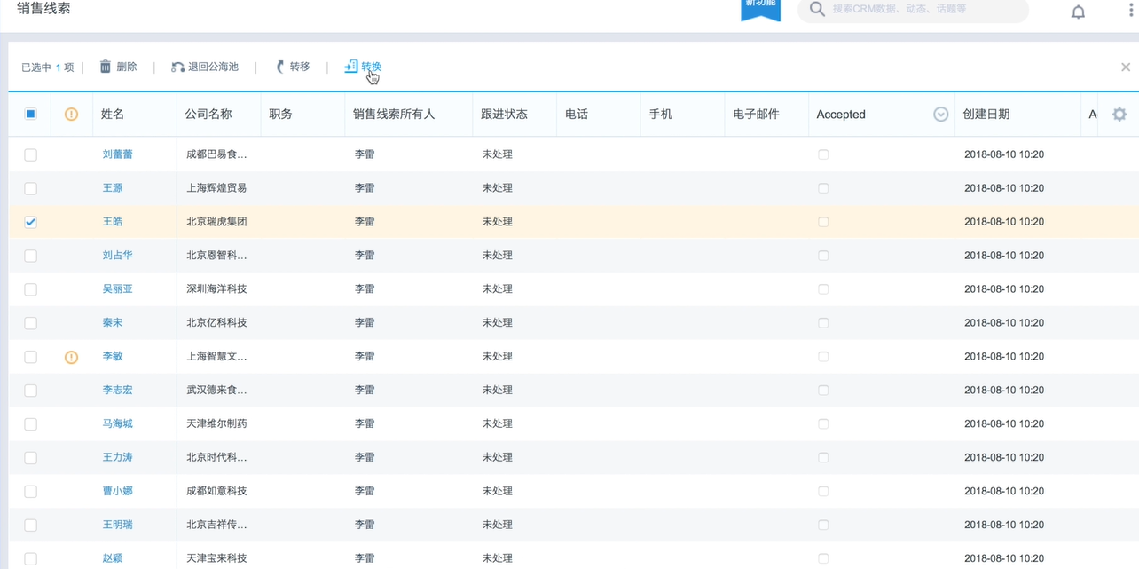Open lead 刘占华 name link
The width and height of the screenshot is (1139, 569).
pos(117,256)
